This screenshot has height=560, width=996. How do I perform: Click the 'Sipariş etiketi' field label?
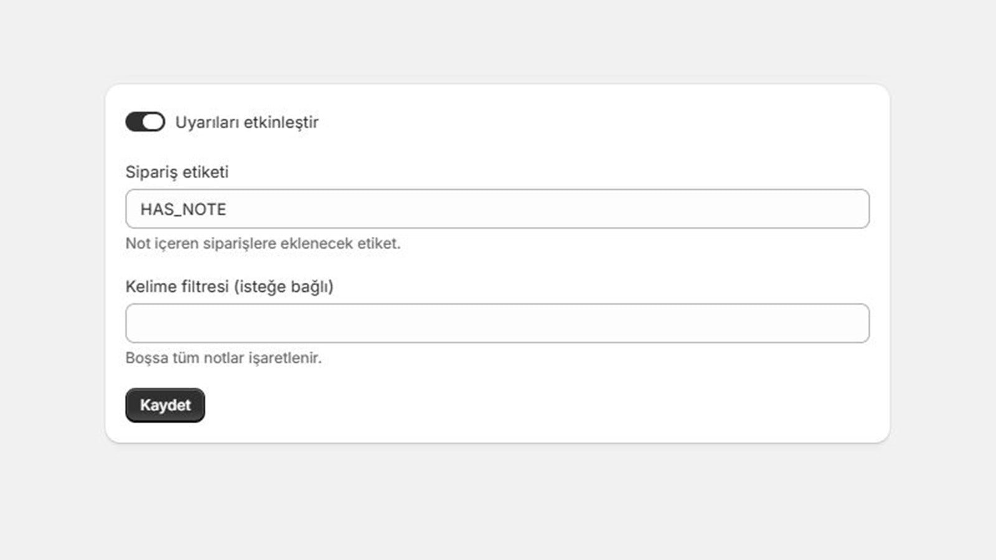177,172
